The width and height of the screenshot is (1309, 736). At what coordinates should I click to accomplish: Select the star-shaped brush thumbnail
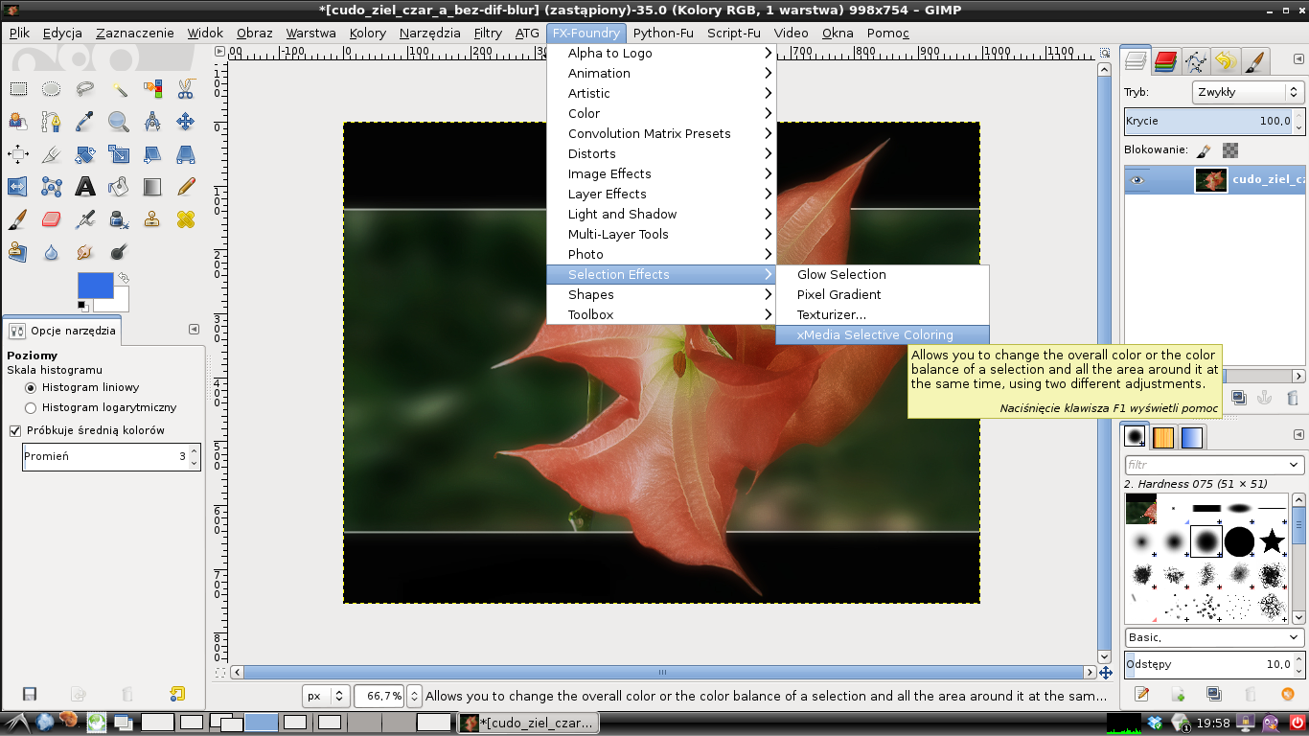point(1272,541)
